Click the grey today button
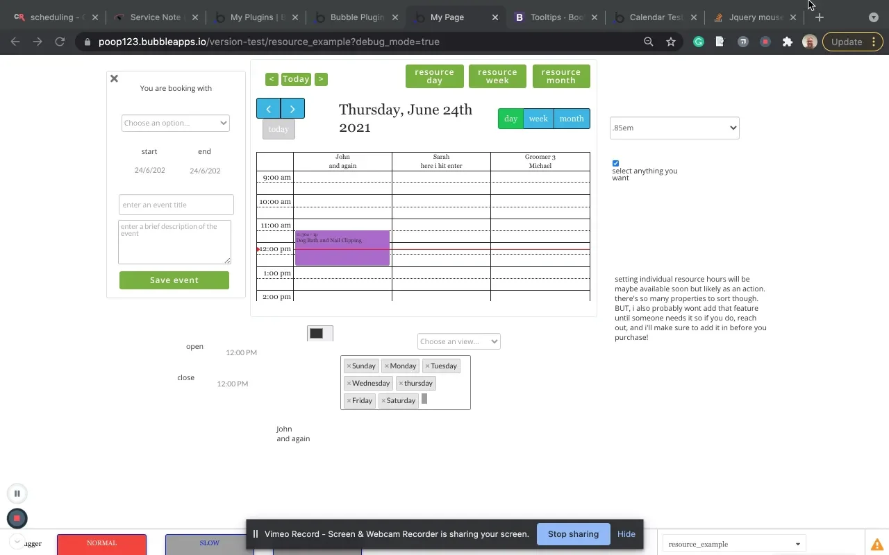Viewport: 889px width, 555px height. pos(279,129)
